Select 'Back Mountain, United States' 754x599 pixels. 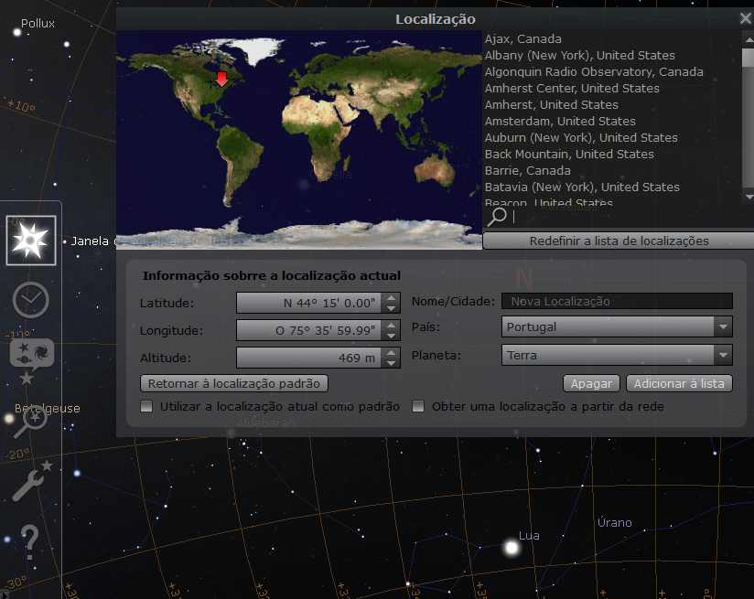[x=569, y=154]
